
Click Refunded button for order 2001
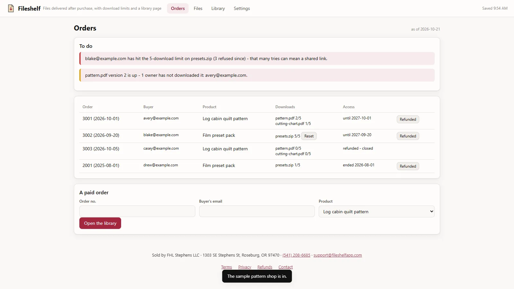point(408,166)
